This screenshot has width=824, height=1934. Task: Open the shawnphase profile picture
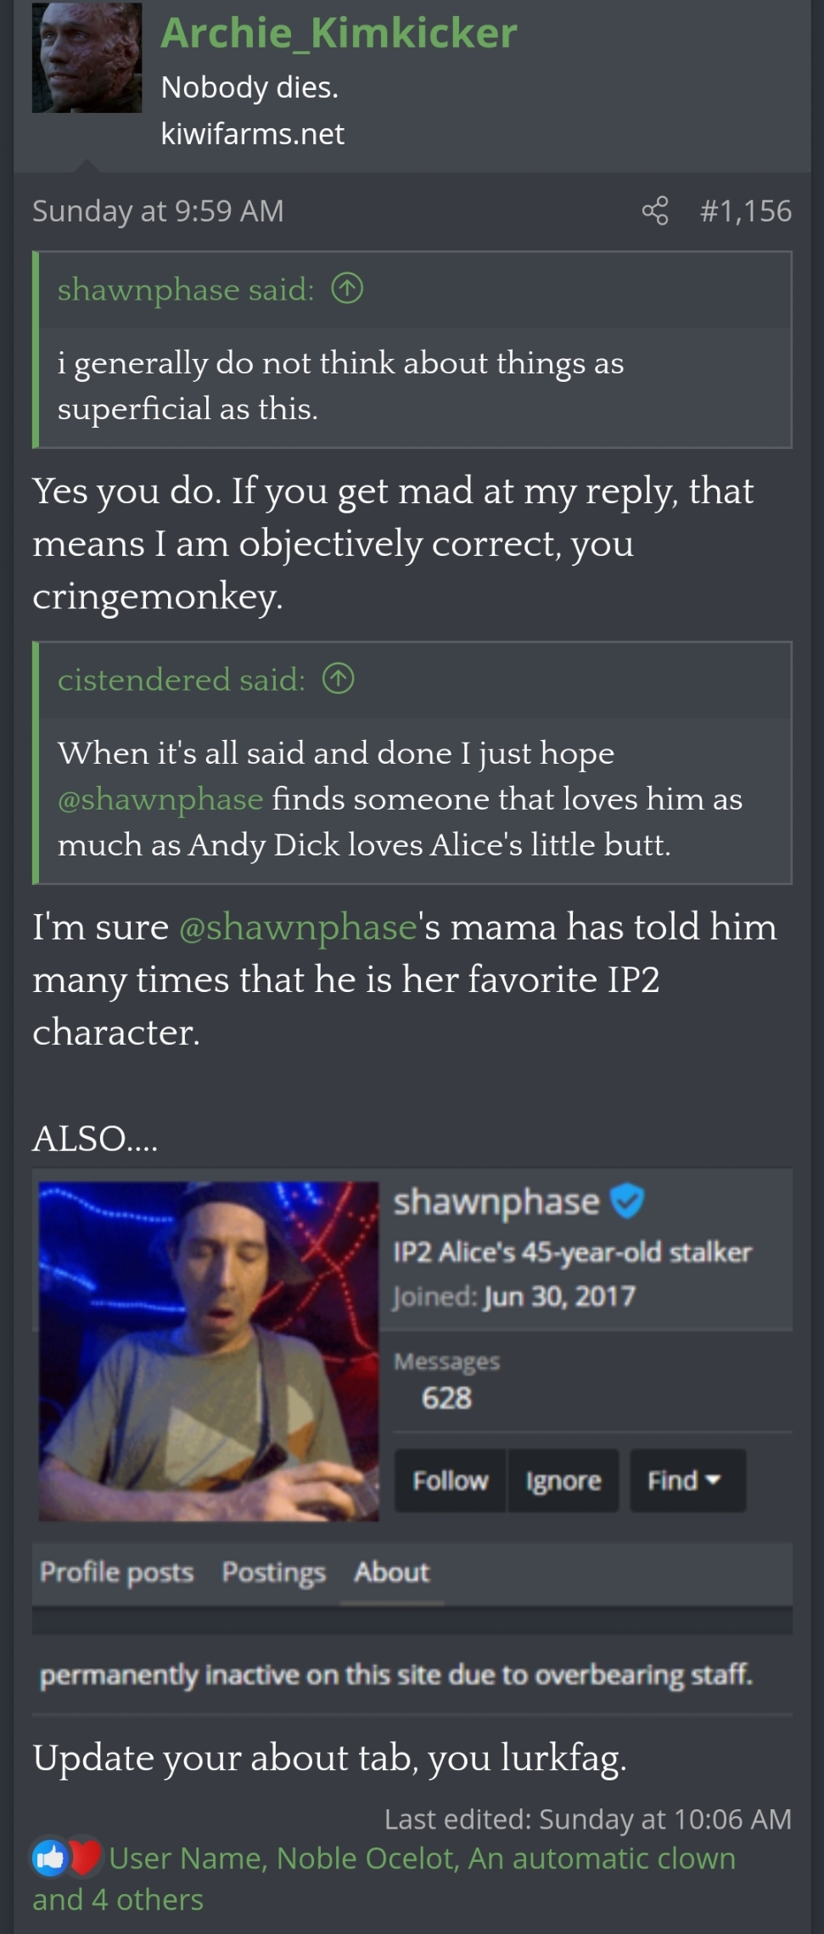point(209,1351)
